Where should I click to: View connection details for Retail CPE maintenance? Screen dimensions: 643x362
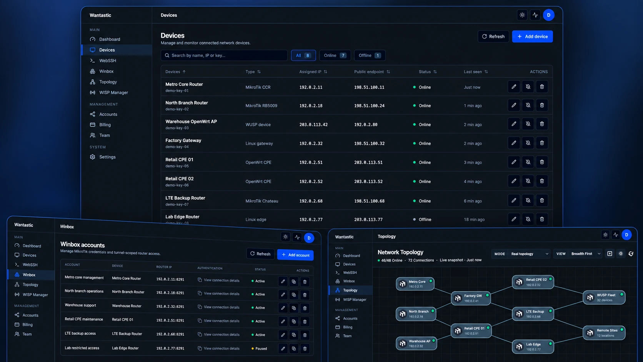click(218, 321)
